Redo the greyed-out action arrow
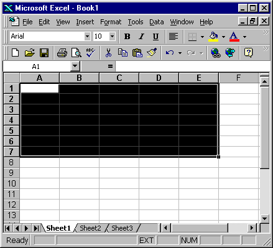Image resolution: width=273 pixels, height=248 pixels. 191,53
